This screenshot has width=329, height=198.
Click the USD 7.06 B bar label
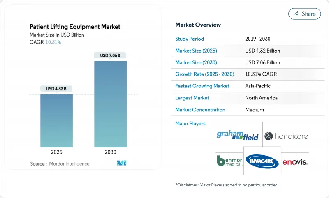110,55
